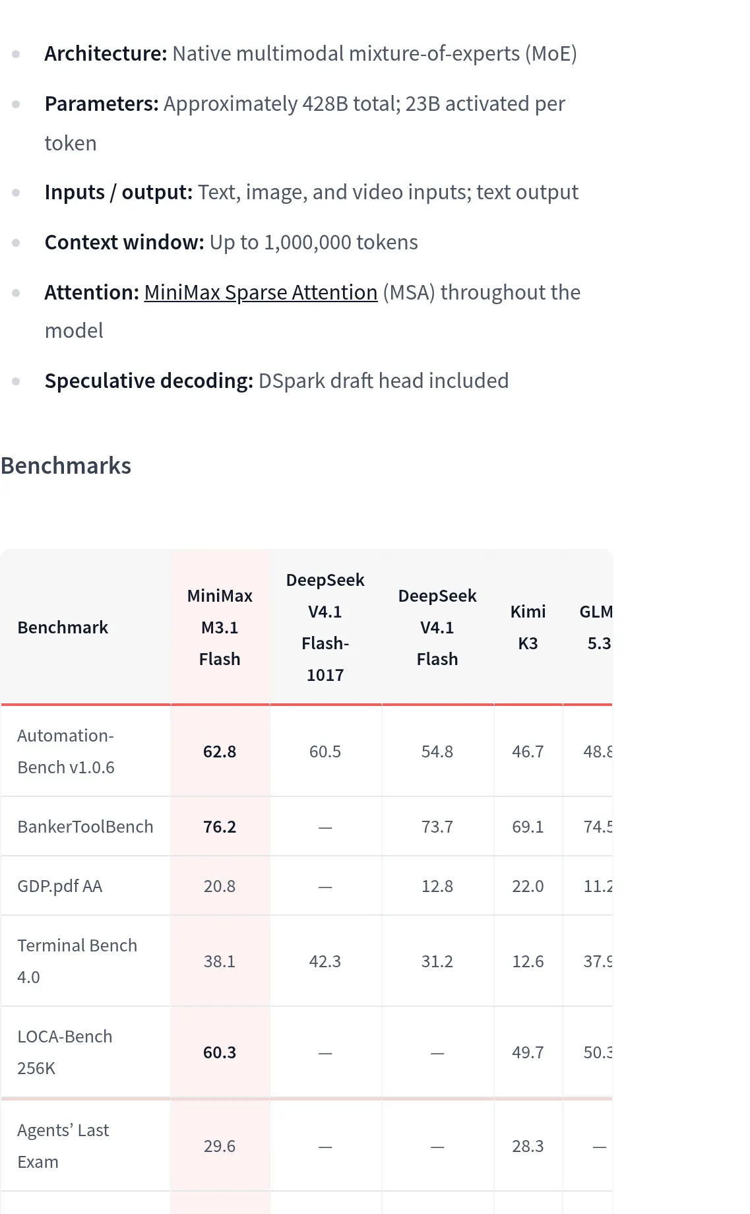Click the Benchmarks section heading

click(x=66, y=466)
